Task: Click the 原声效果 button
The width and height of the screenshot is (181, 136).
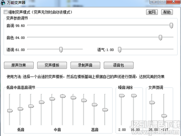Action: (19, 65)
